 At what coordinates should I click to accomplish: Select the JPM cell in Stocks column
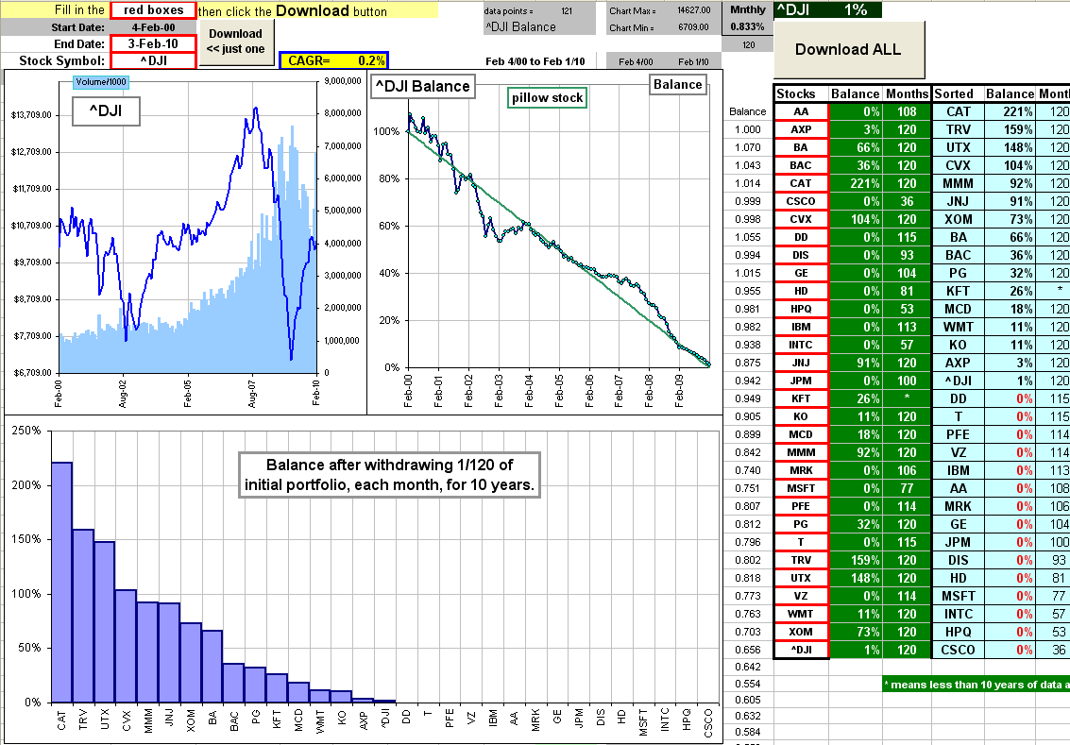(x=801, y=381)
